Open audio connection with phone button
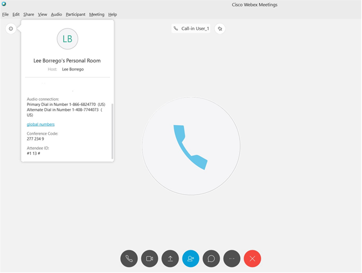 point(129,258)
